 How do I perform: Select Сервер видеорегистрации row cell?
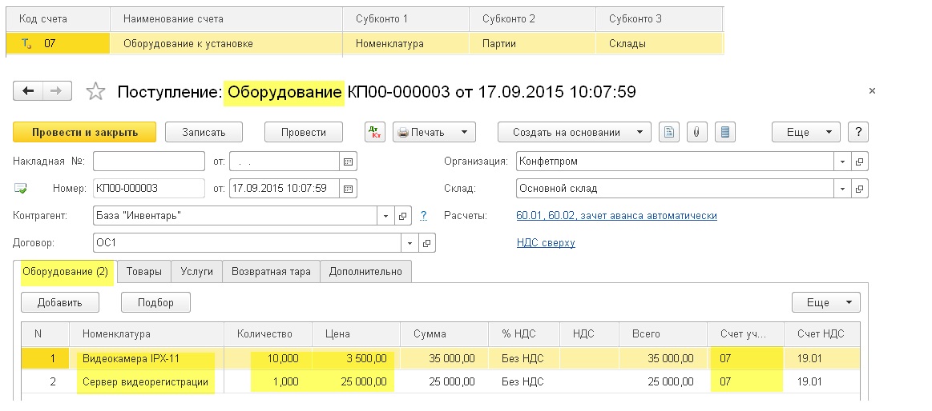146,382
